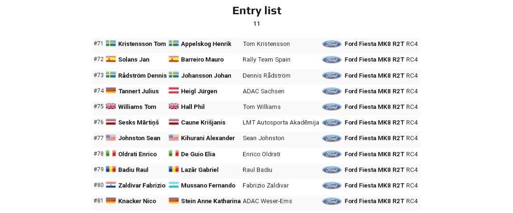This screenshot has width=513, height=213.
Task: Open co-driver Barreiro Mauro link
Action: [202, 60]
